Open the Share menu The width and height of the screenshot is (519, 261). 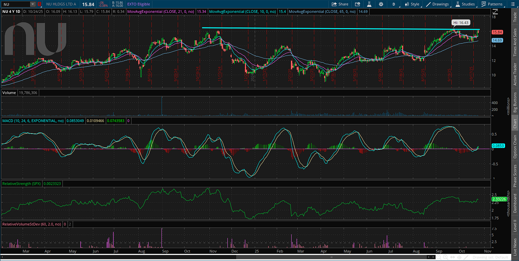[340, 4]
